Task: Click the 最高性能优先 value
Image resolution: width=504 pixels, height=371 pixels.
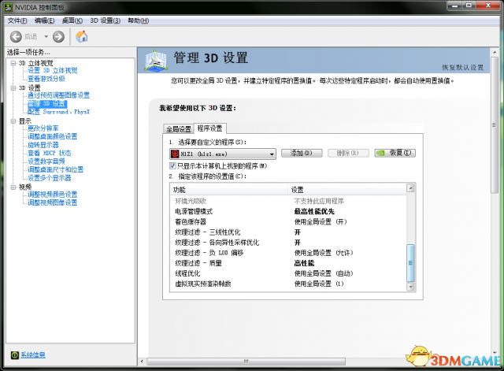Action: (x=314, y=212)
